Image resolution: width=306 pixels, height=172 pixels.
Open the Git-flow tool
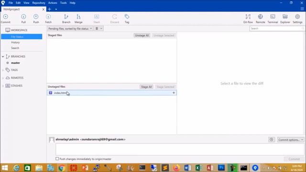[248, 19]
